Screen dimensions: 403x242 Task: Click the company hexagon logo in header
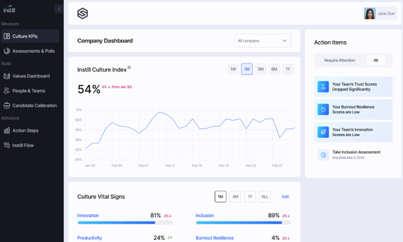tap(83, 13)
